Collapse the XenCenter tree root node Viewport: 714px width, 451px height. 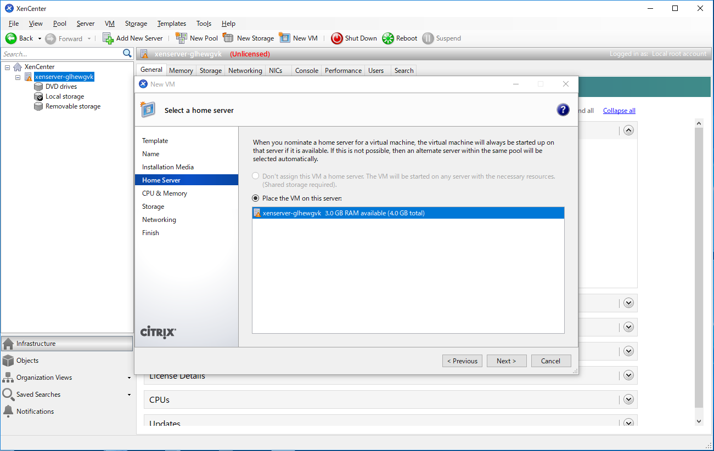(x=8, y=67)
